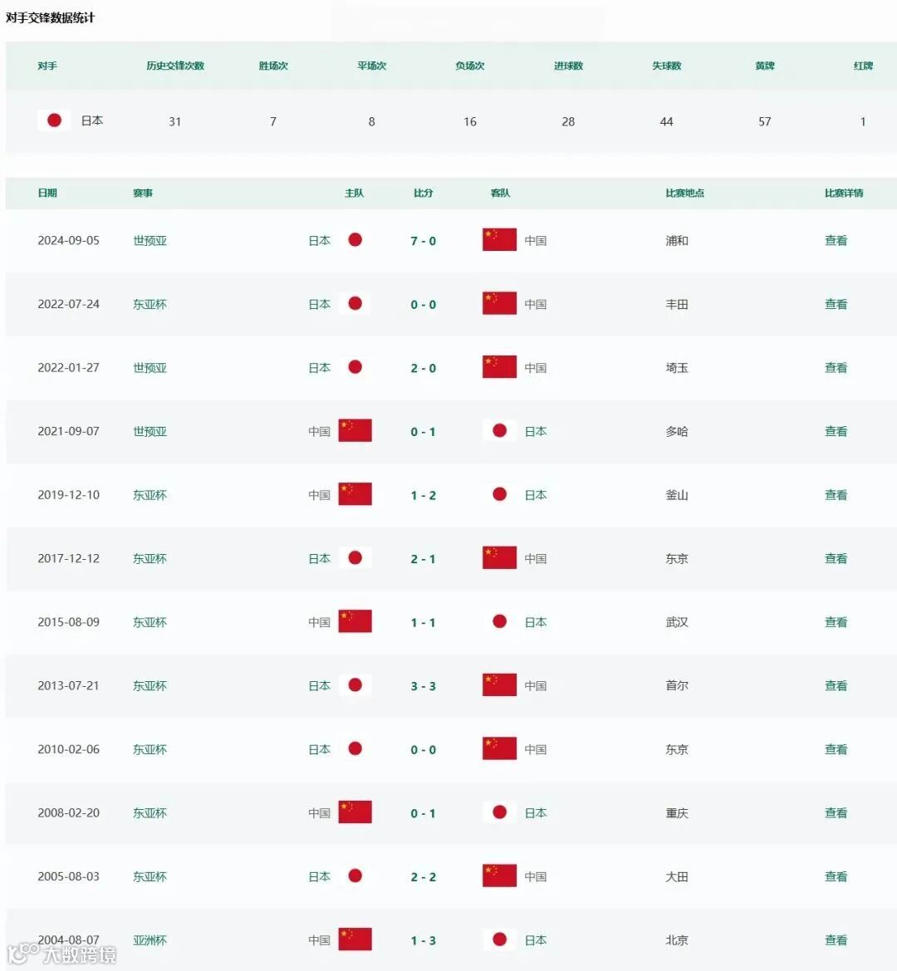
Task: Click China flag in the 2017-12-12 row
Action: (499, 558)
